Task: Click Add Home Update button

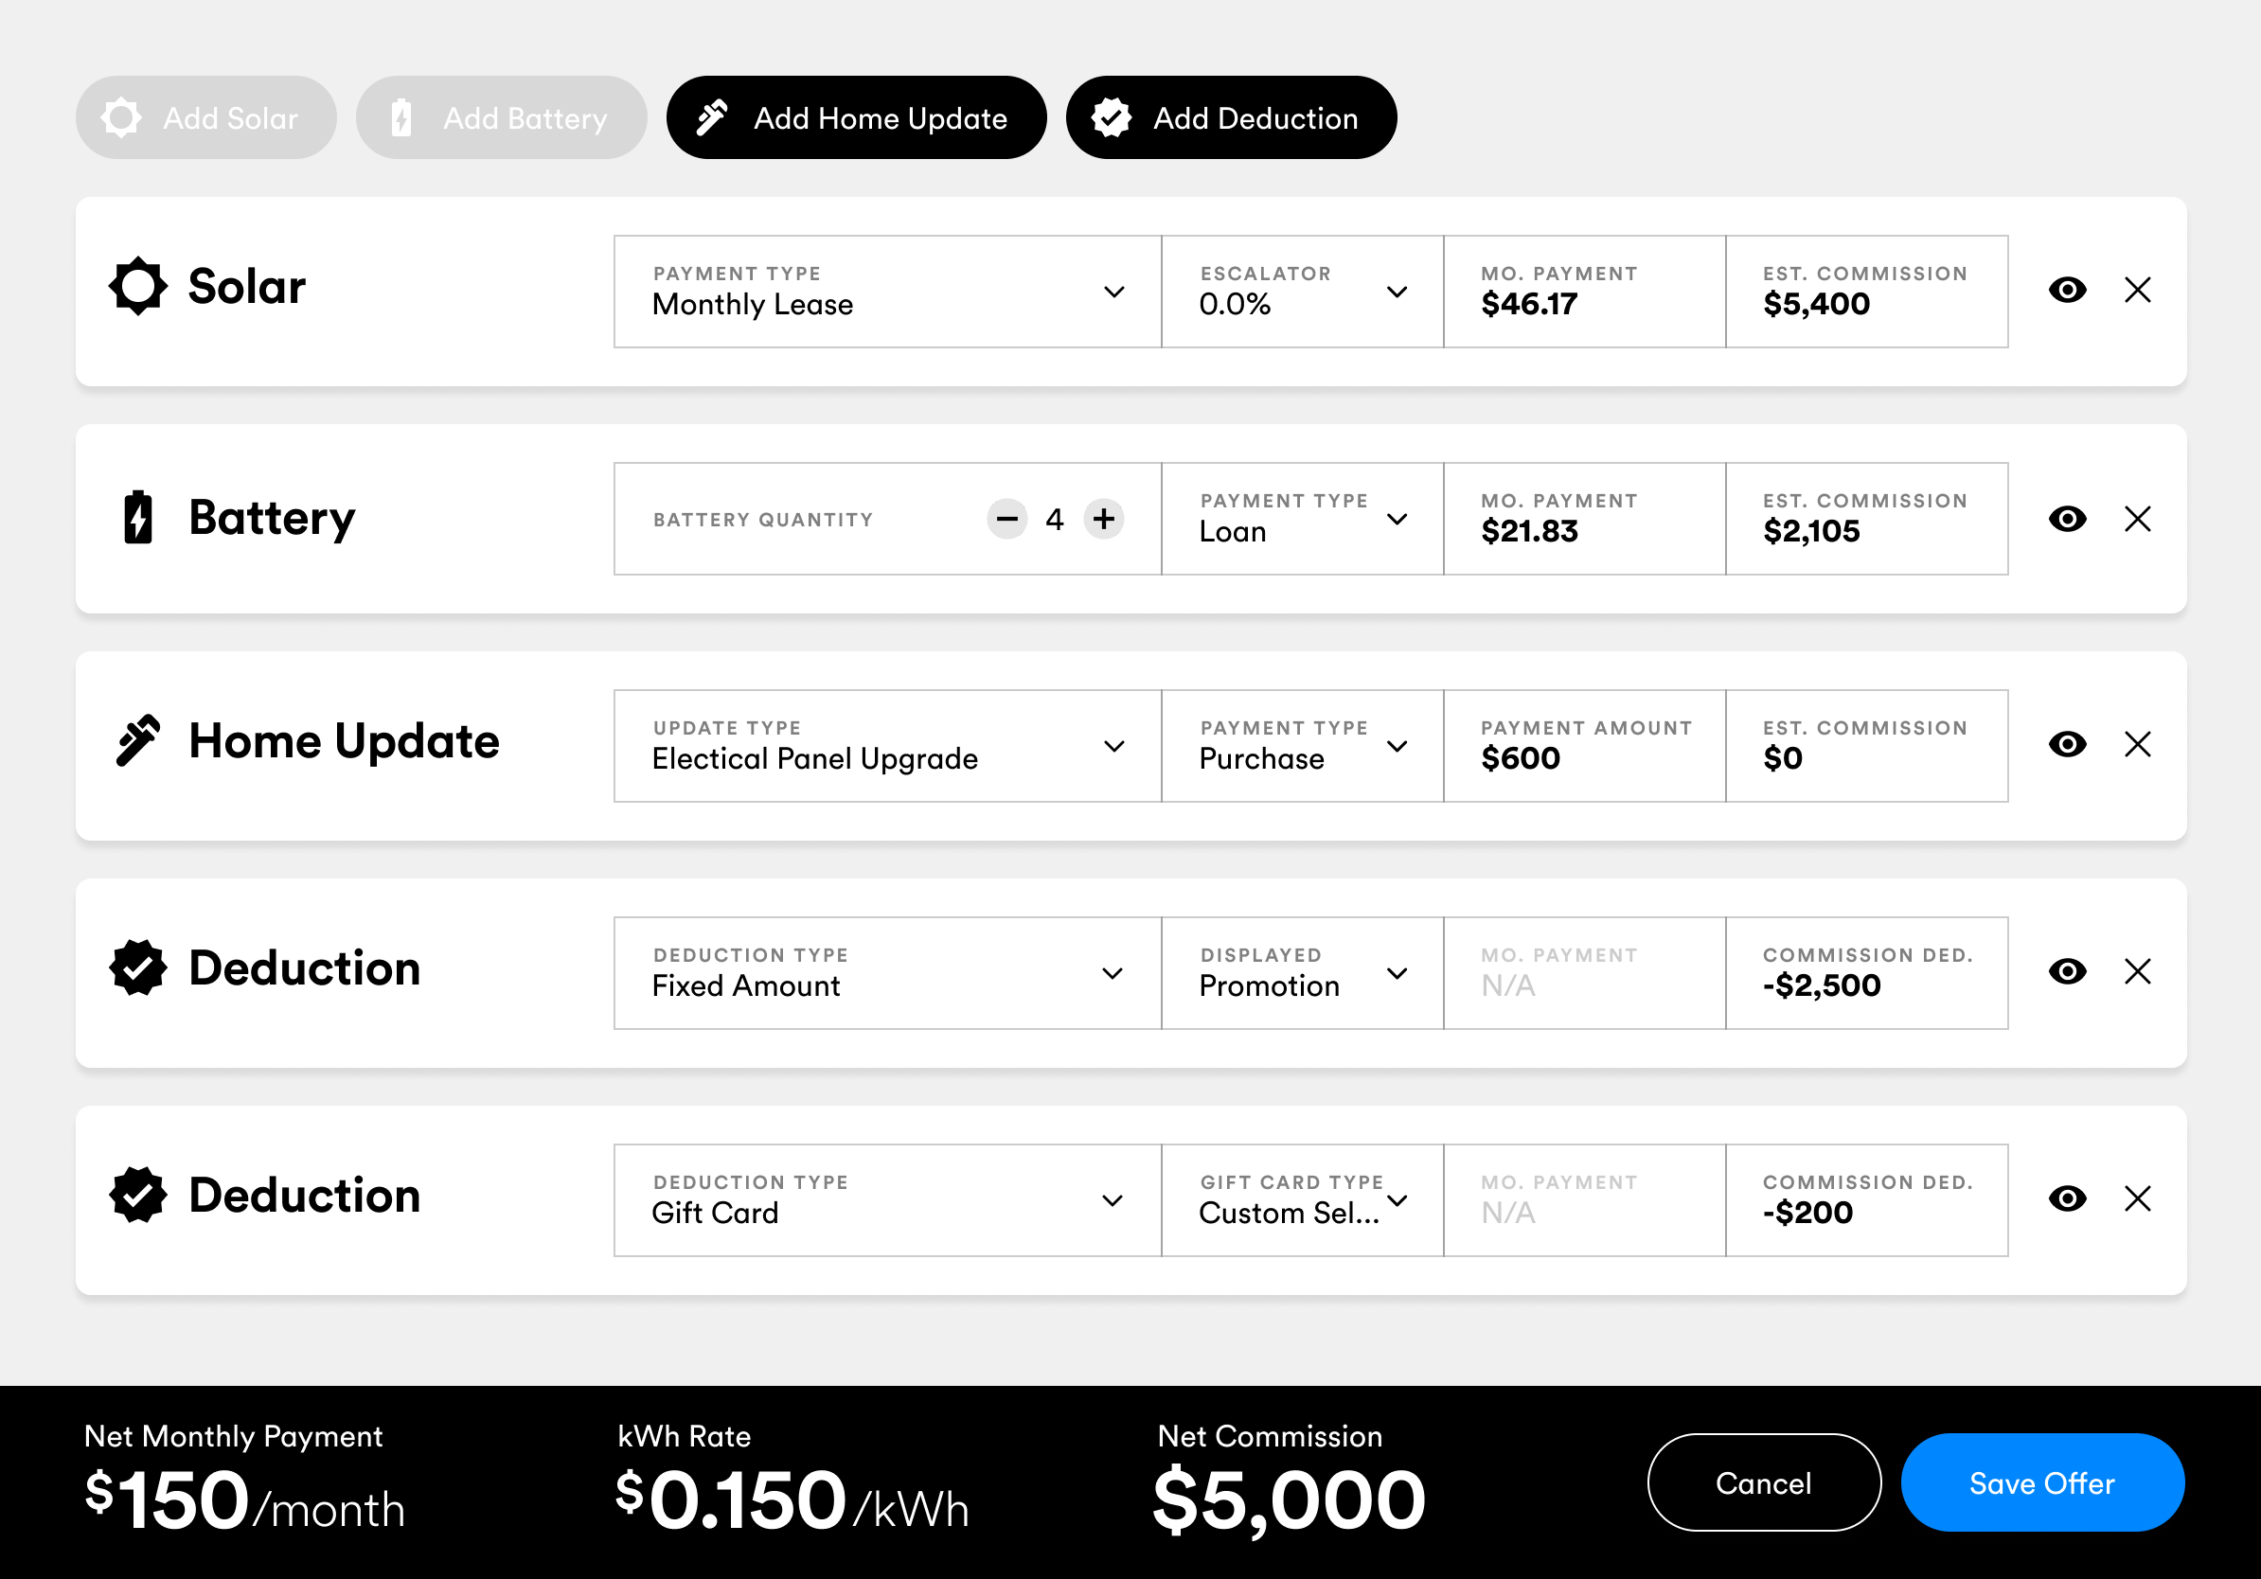Action: coord(856,118)
